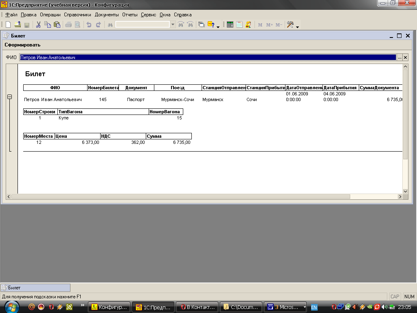The width and height of the screenshot is (417, 313).
Task: Click the Open file toolbar icon
Action: click(18, 24)
